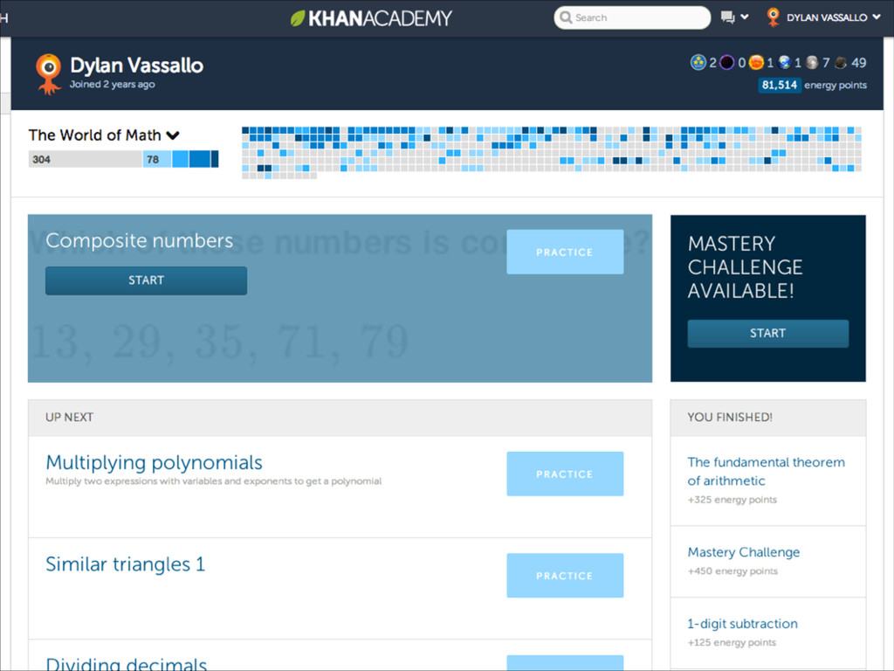Click +325 energy points text
Image resolution: width=894 pixels, height=671 pixels.
click(x=732, y=500)
